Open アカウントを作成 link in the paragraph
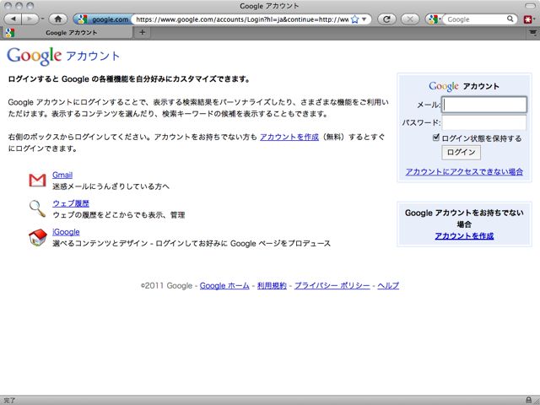Image resolution: width=540 pixels, height=405 pixels. [289, 137]
